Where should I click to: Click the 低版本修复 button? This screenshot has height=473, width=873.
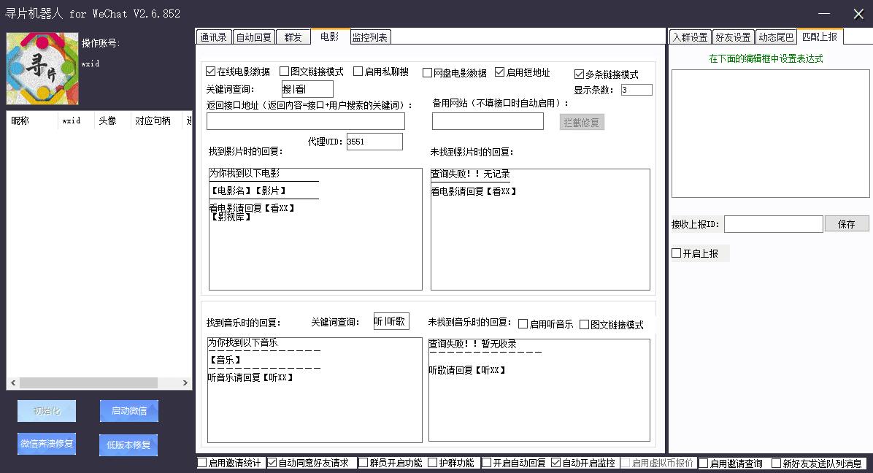(x=128, y=445)
